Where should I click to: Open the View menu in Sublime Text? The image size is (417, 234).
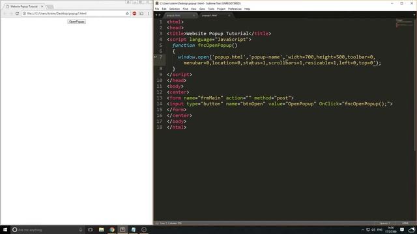pos(194,8)
